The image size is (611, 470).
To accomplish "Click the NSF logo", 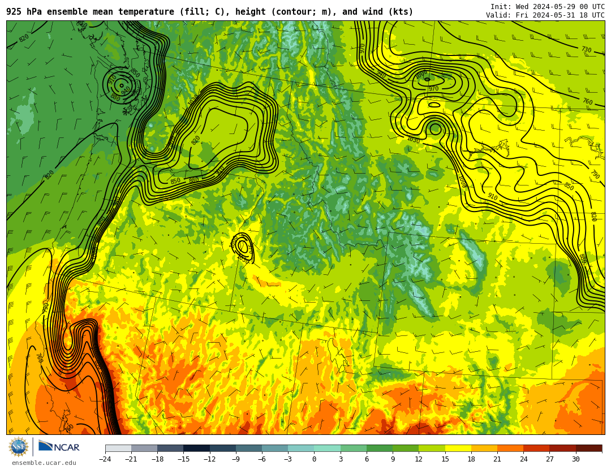I will click(19, 447).
